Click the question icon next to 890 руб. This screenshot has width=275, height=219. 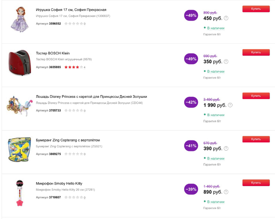pyautogui.click(x=226, y=192)
